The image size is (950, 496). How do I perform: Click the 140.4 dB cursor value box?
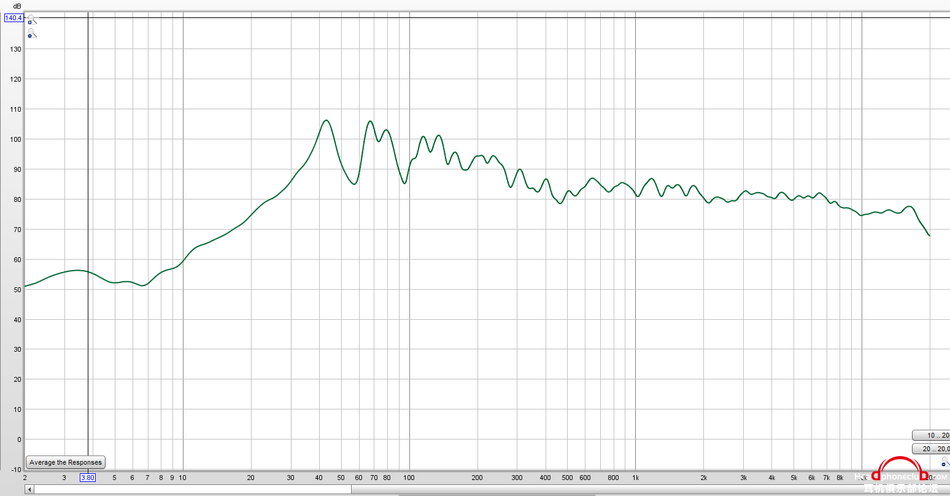coord(14,18)
